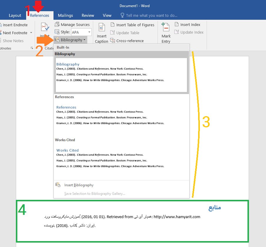The height and width of the screenshot is (247, 266).
Task: Click Insert Table of Figures label
Action: click(x=135, y=25)
